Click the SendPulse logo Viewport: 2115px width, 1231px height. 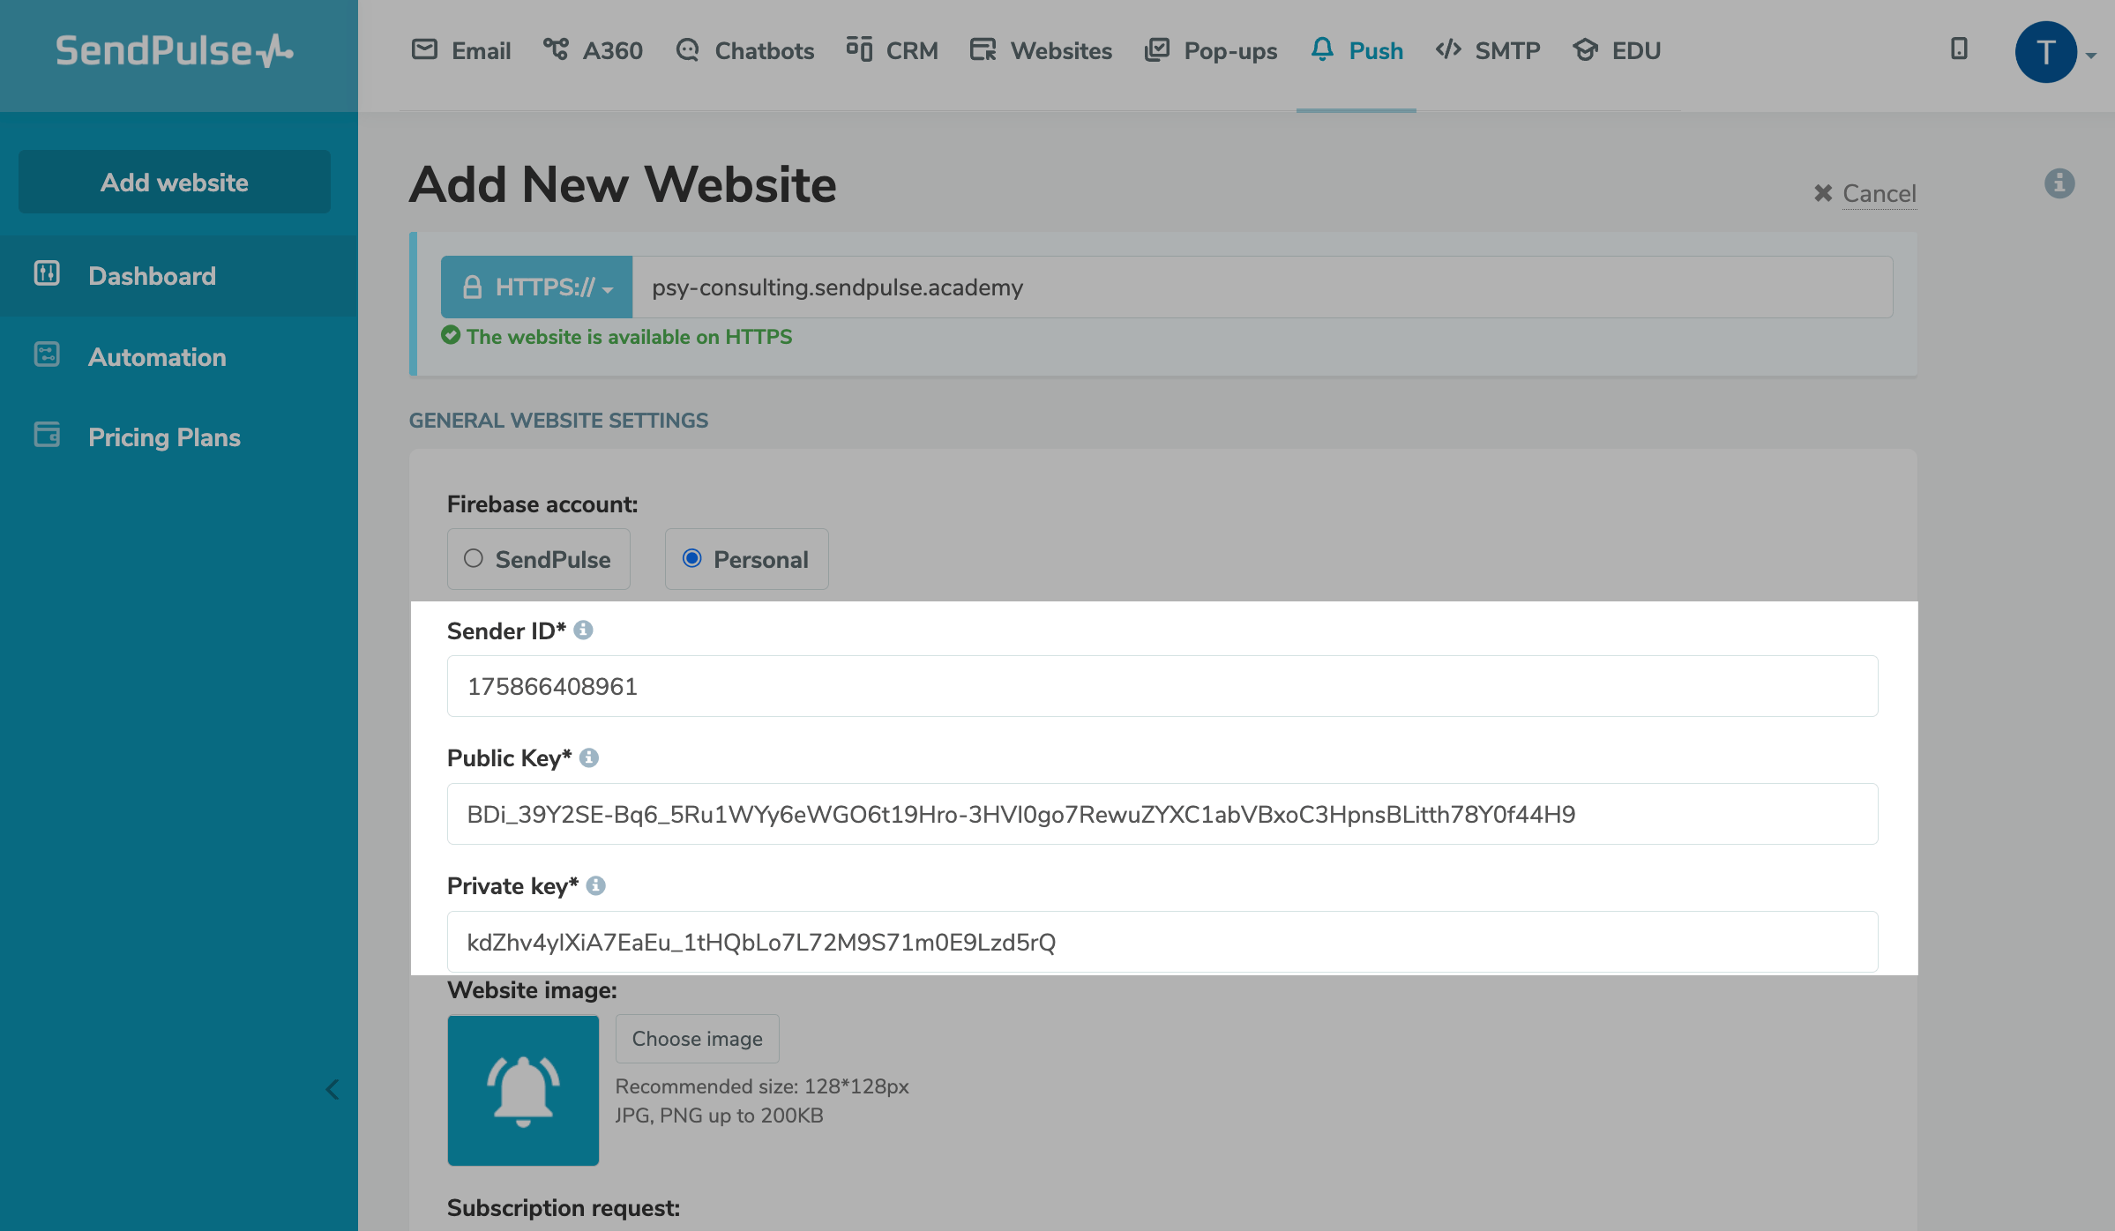point(175,51)
